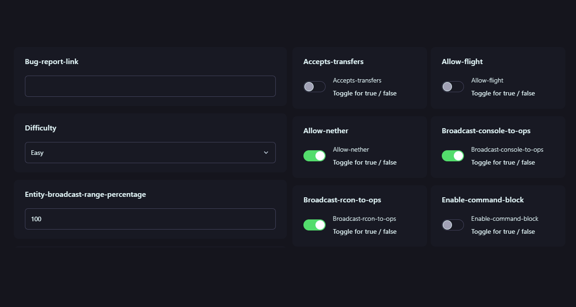Enable the Enable-command-block toggle
Image resolution: width=576 pixels, height=307 pixels.
pyautogui.click(x=452, y=225)
